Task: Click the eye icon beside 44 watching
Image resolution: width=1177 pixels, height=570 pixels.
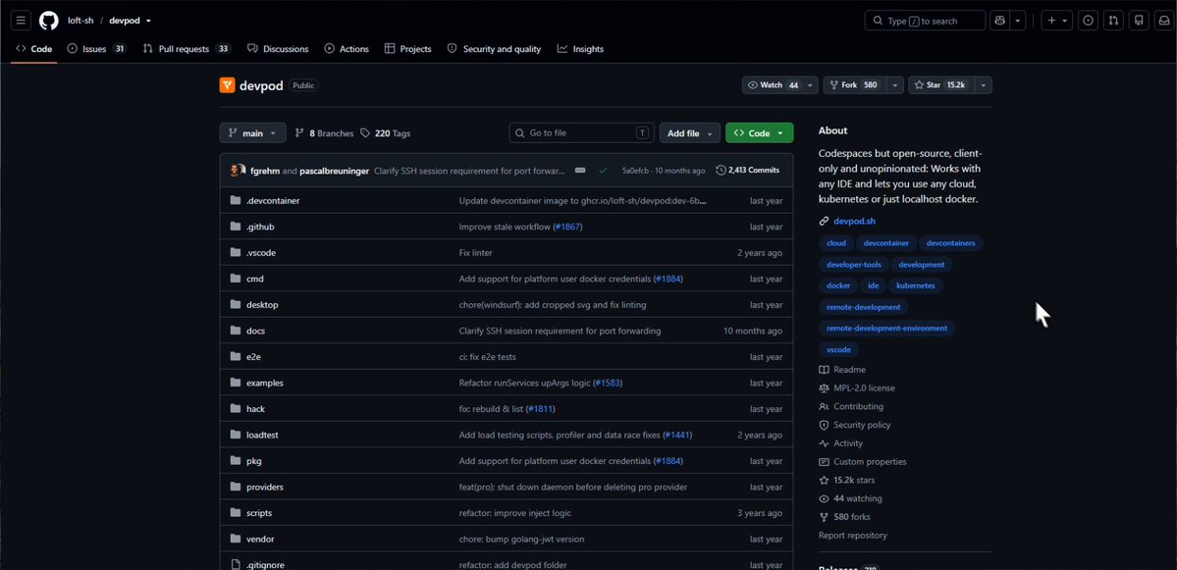Action: tap(825, 498)
